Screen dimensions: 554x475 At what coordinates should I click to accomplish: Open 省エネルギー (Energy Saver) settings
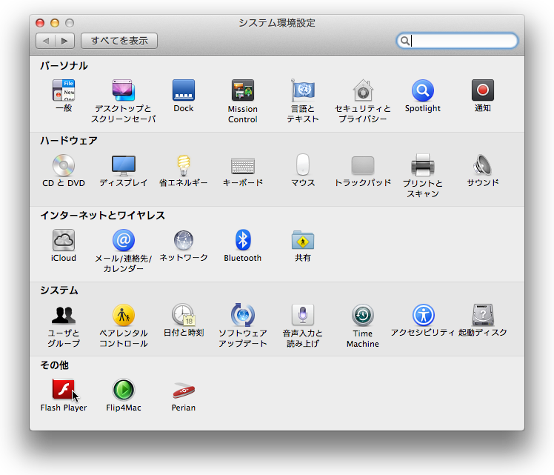[x=183, y=166]
